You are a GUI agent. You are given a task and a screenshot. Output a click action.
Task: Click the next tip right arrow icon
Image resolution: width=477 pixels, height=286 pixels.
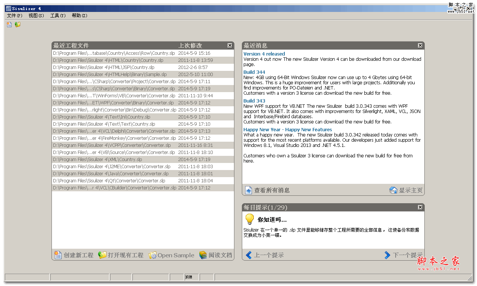[387, 255]
